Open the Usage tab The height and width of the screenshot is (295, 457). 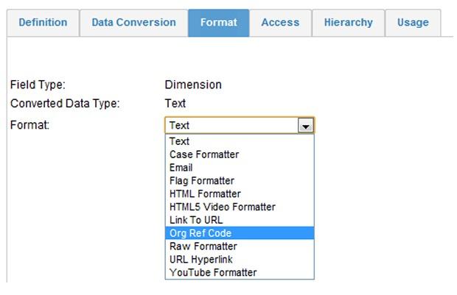(x=413, y=23)
